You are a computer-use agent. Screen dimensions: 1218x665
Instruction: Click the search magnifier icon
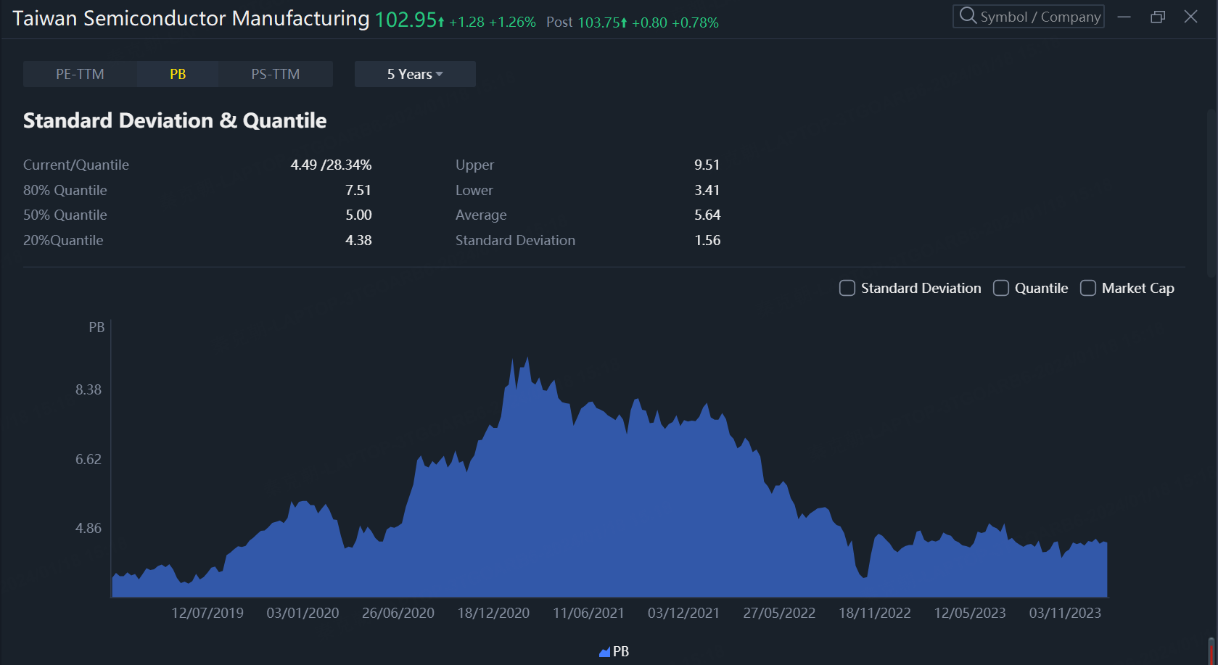[x=968, y=15]
